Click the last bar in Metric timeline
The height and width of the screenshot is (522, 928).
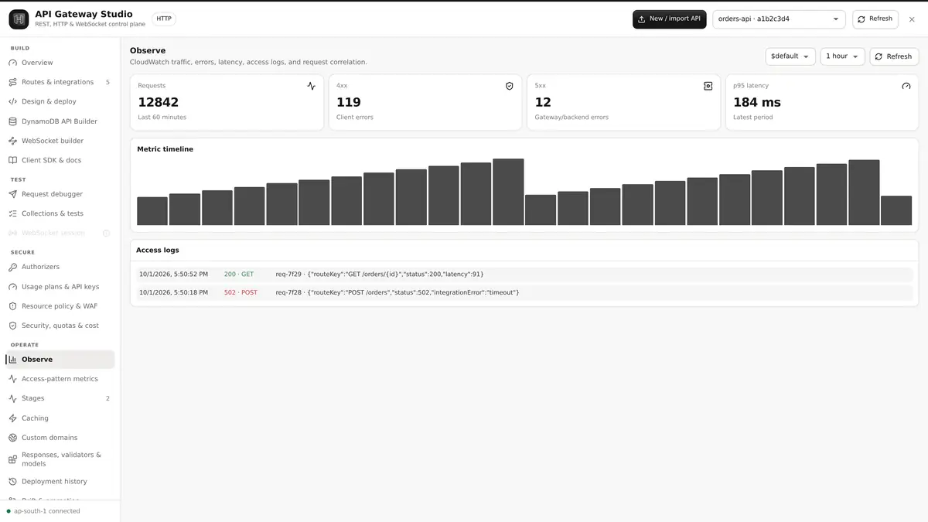896,210
